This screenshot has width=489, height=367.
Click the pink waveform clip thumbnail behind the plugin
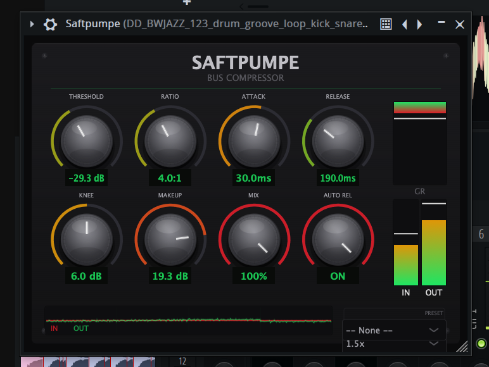click(x=32, y=362)
